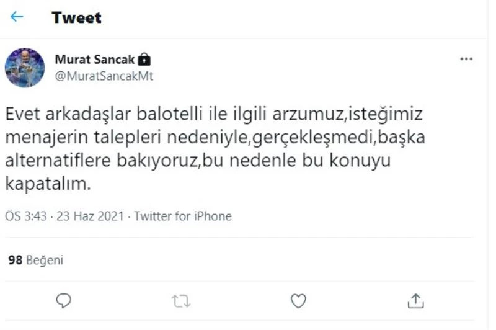496x330 pixels.
Task: Open the Twitter for iPhone source link
Action: pos(182,216)
